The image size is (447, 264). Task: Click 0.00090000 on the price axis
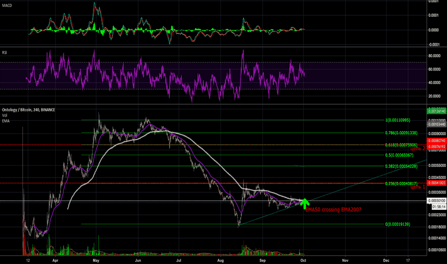437,133
